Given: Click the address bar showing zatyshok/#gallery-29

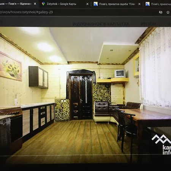Looking at the screenshot, I should (x=26, y=12).
